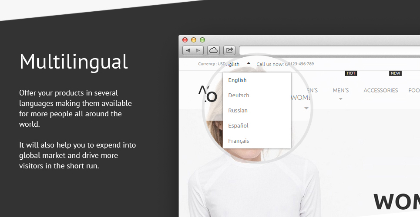Click the yellow minimize window button
This screenshot has height=217, width=420.
pos(194,40)
